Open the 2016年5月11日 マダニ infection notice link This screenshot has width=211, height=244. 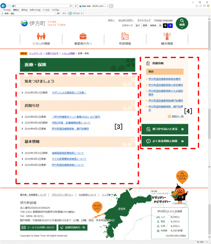(x=69, y=93)
